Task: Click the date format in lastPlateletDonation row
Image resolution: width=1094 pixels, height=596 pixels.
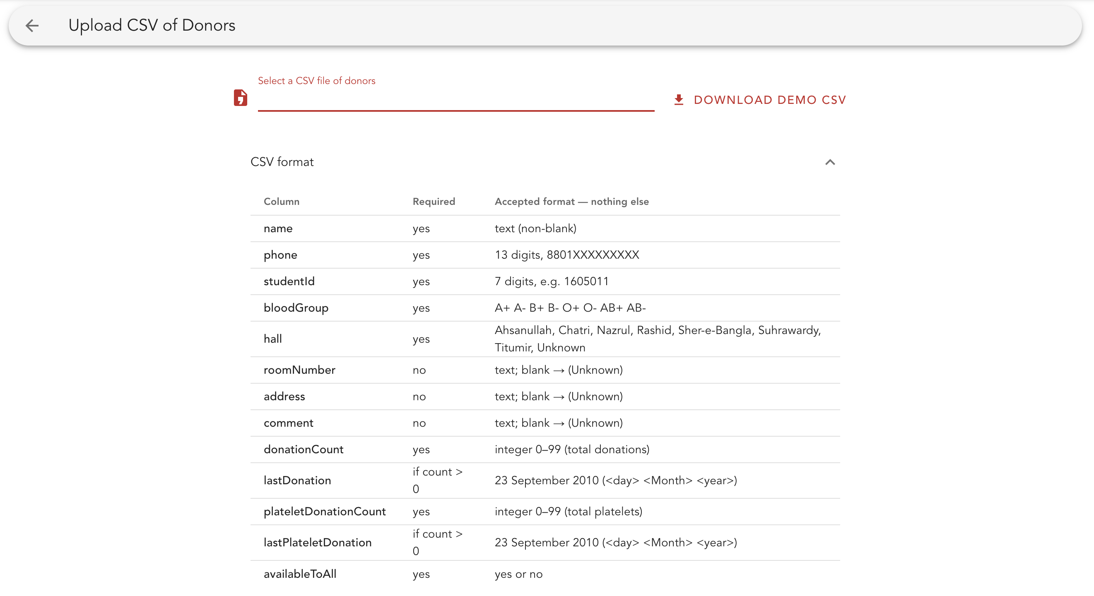Action: click(x=615, y=543)
